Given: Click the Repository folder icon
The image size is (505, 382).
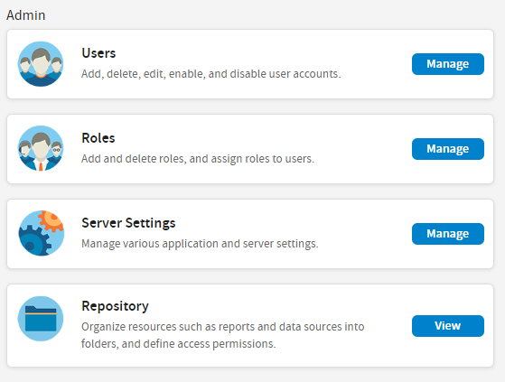Looking at the screenshot, I should click(x=41, y=319).
